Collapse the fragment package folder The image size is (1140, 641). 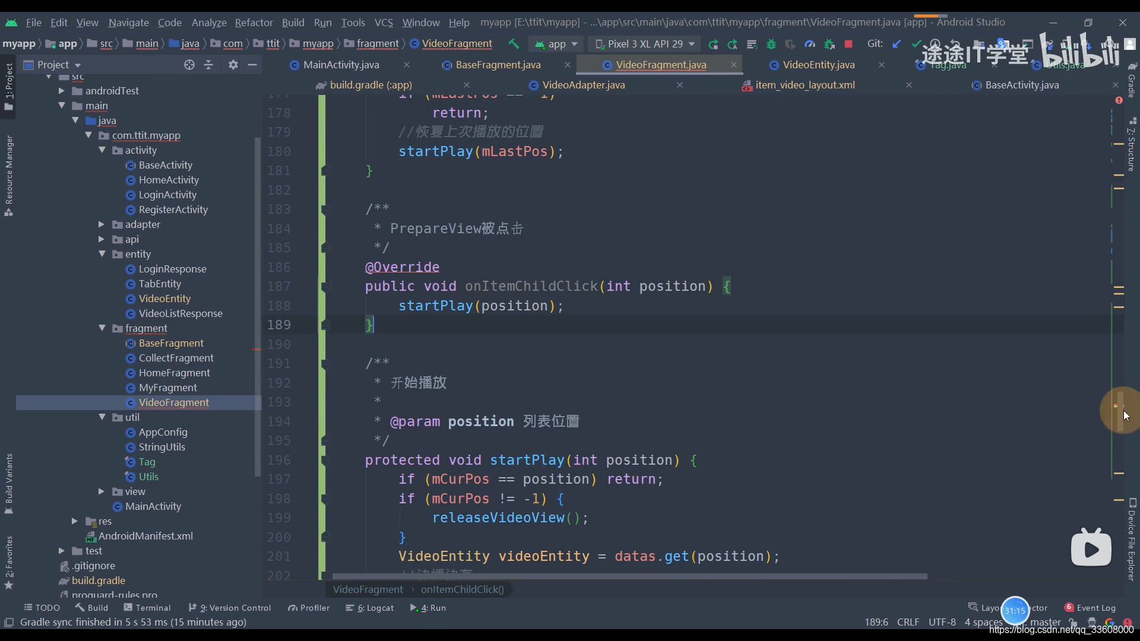pyautogui.click(x=102, y=328)
